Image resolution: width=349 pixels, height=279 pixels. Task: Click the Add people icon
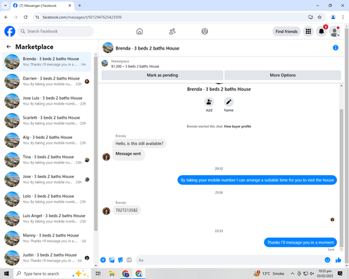pos(209,102)
